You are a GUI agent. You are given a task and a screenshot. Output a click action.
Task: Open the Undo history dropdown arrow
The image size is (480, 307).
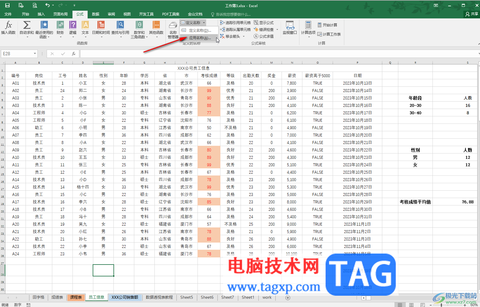click(x=53, y=5)
